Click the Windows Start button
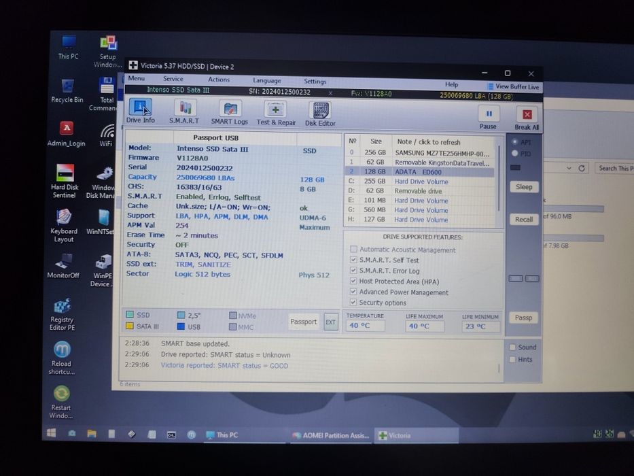The width and height of the screenshot is (634, 476). click(x=52, y=433)
